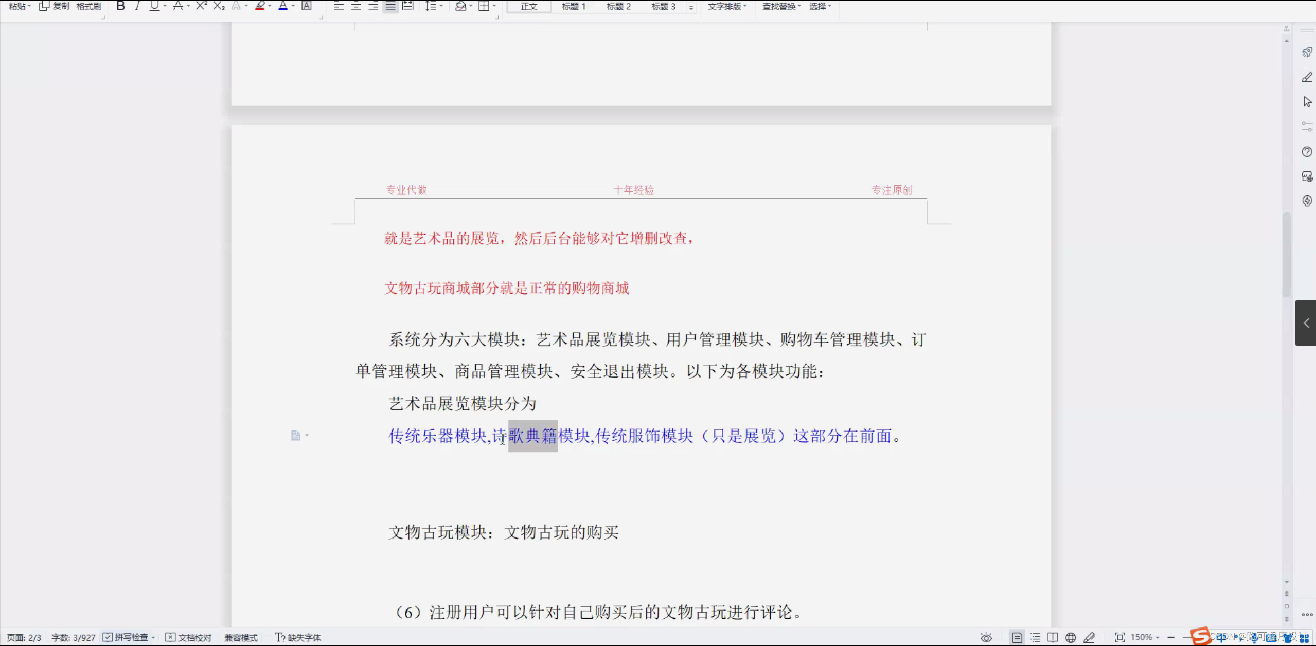Toggle bold formatting

tap(120, 6)
